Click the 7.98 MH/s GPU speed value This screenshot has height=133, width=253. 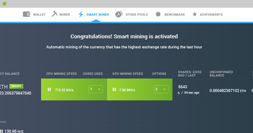tap(127, 90)
